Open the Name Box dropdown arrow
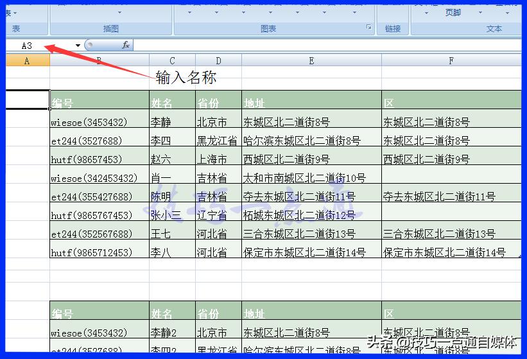Image resolution: width=527 pixels, height=359 pixels. (x=78, y=46)
